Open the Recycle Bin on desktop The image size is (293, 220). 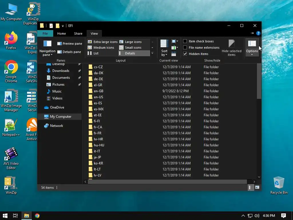pos(279,186)
